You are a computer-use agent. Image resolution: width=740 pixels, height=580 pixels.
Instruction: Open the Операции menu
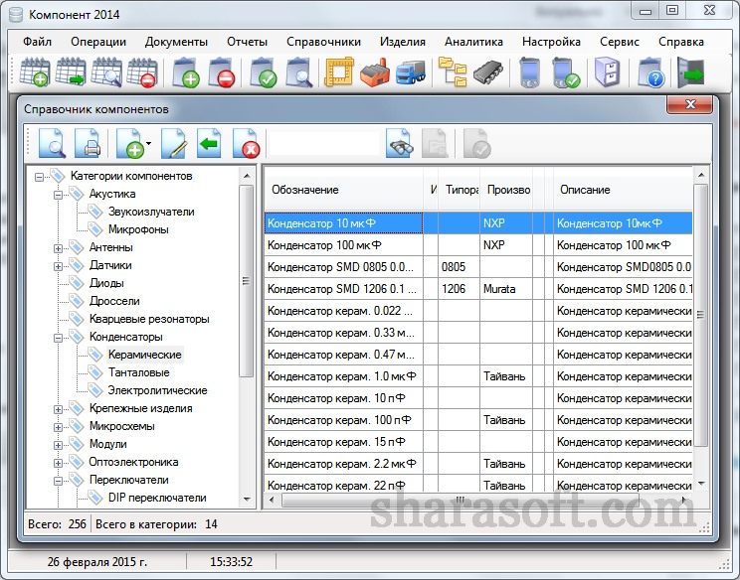pos(98,42)
